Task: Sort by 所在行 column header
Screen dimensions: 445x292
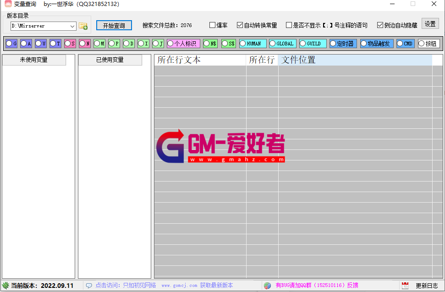Action: pos(262,60)
